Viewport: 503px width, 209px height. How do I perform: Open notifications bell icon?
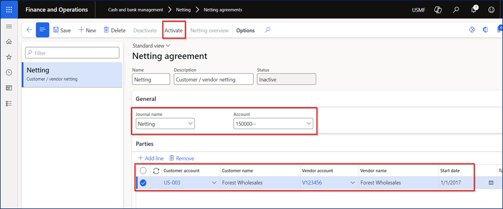click(474, 9)
